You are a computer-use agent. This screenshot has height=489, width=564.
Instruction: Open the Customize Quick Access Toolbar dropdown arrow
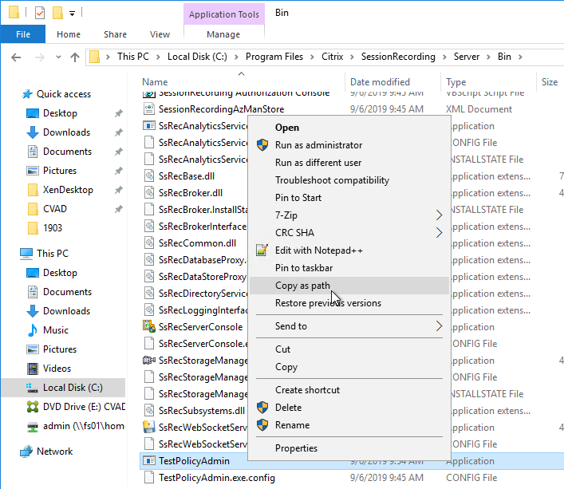[73, 14]
